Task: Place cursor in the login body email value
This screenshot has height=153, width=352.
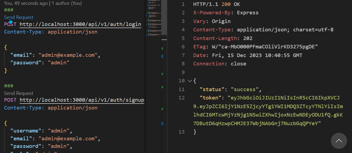Action: (x=68, y=55)
